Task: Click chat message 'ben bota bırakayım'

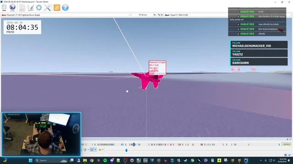Action: pos(268,29)
